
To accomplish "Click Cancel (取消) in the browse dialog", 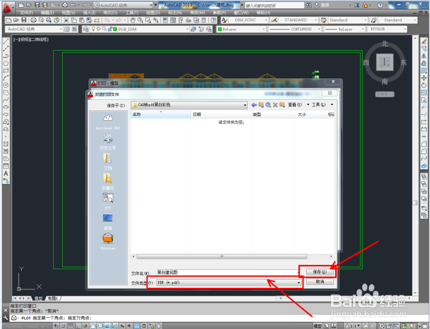I will (x=320, y=282).
